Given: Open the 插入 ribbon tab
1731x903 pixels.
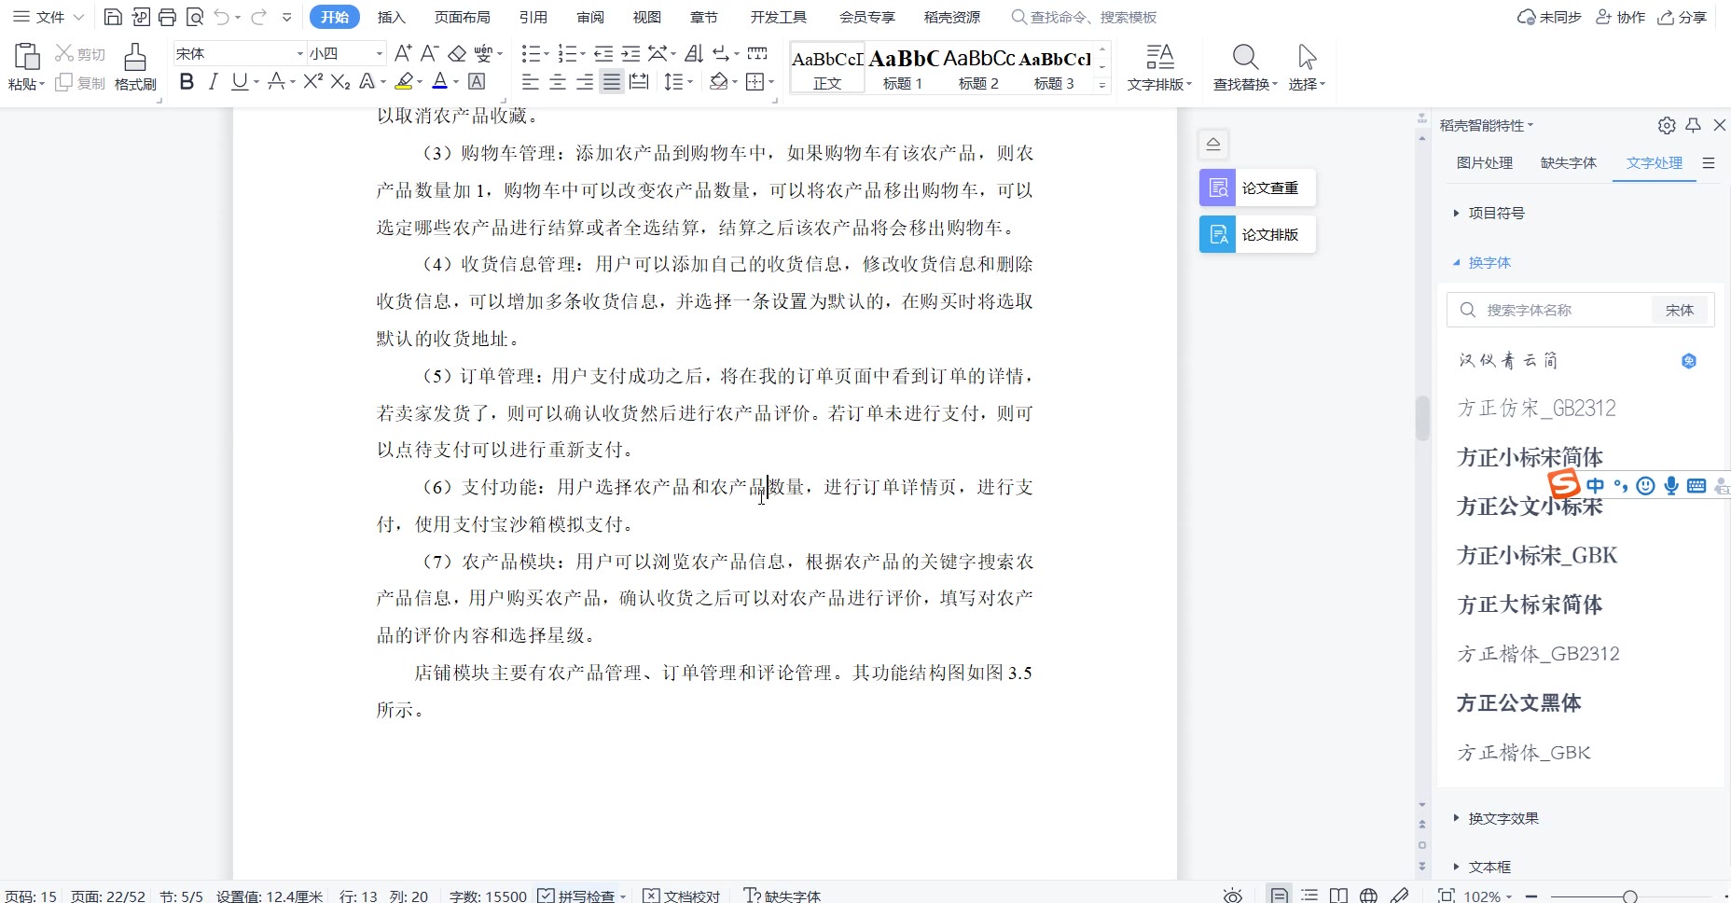Looking at the screenshot, I should [391, 17].
